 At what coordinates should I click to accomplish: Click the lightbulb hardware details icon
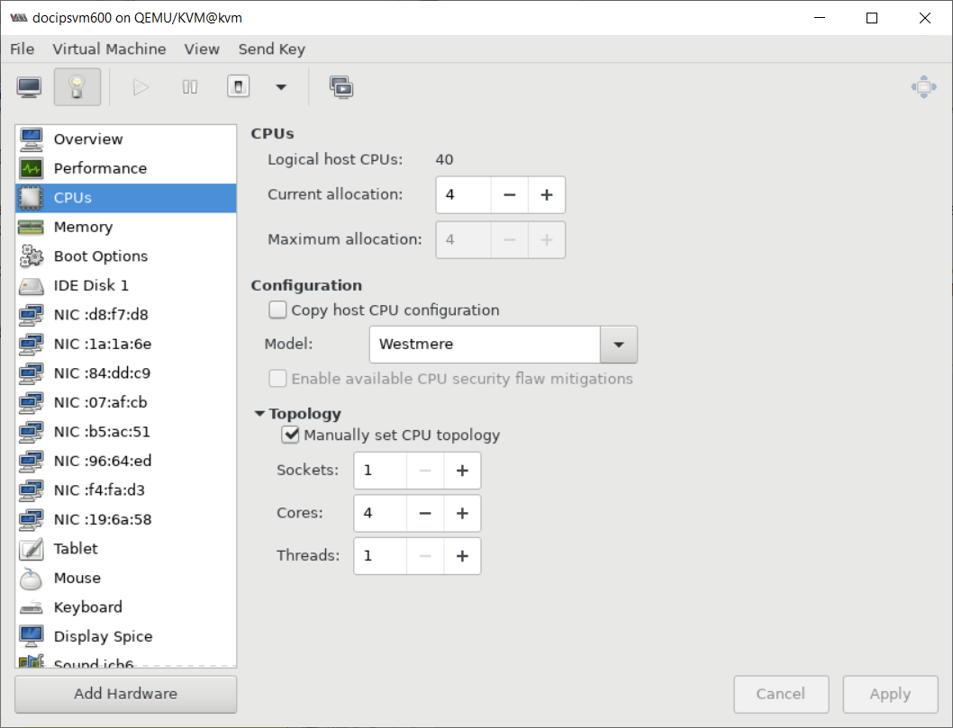pyautogui.click(x=77, y=86)
